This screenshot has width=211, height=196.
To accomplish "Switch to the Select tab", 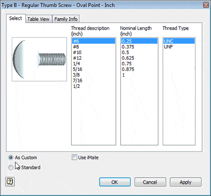I will point(15,18).
